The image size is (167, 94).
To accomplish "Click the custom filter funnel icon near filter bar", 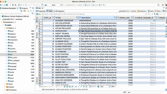I will pos(155,14).
